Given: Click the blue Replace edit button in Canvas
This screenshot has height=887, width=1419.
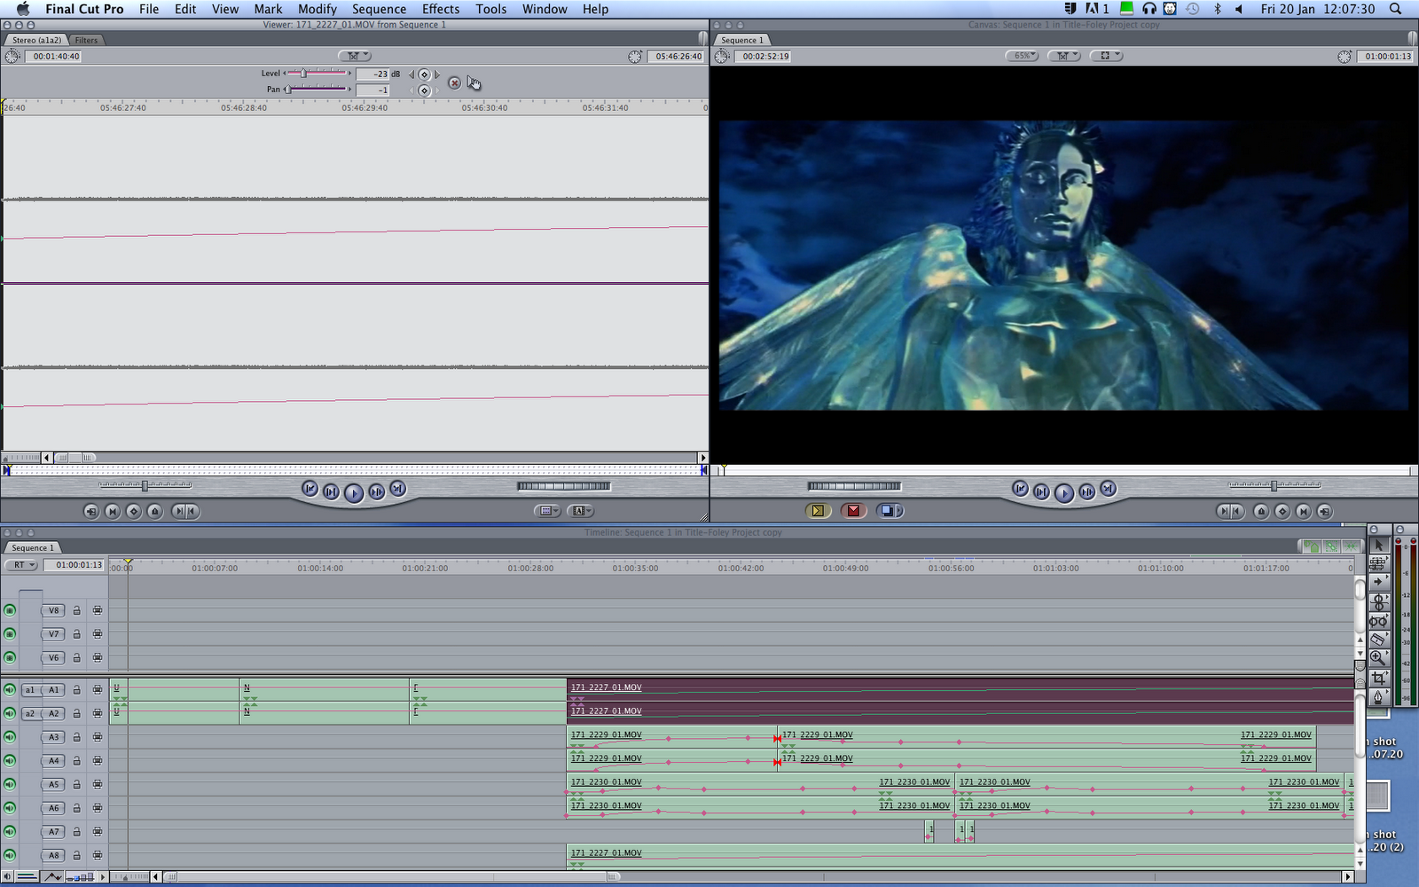Looking at the screenshot, I should coord(889,511).
